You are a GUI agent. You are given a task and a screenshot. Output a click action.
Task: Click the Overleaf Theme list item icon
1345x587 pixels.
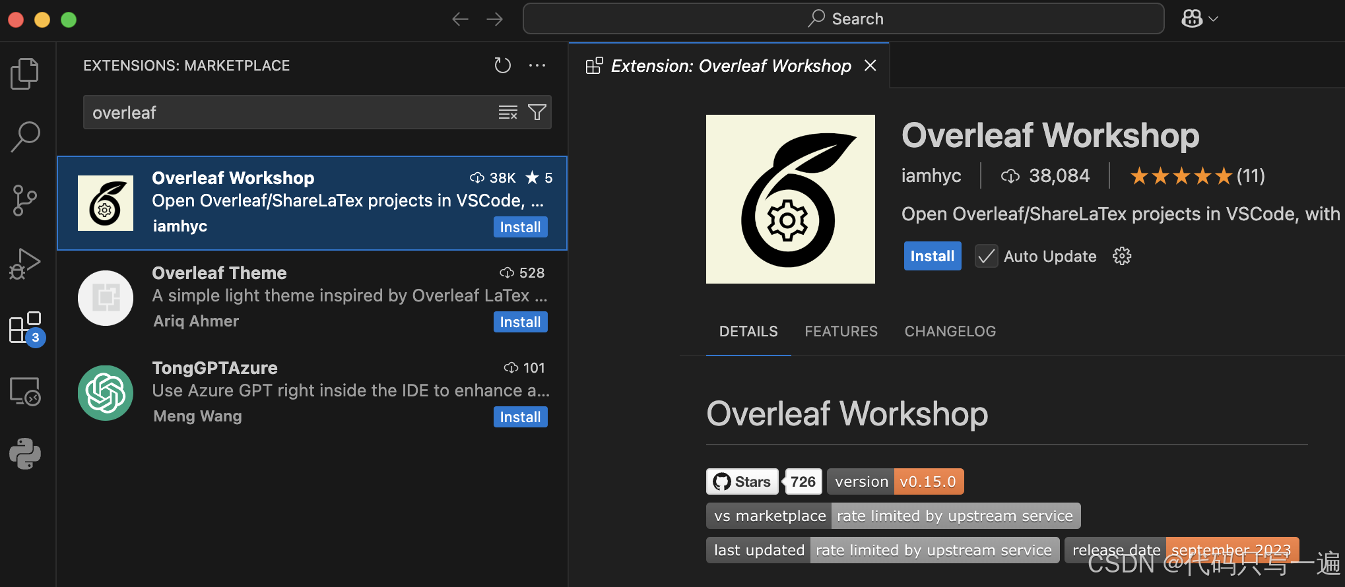click(106, 298)
